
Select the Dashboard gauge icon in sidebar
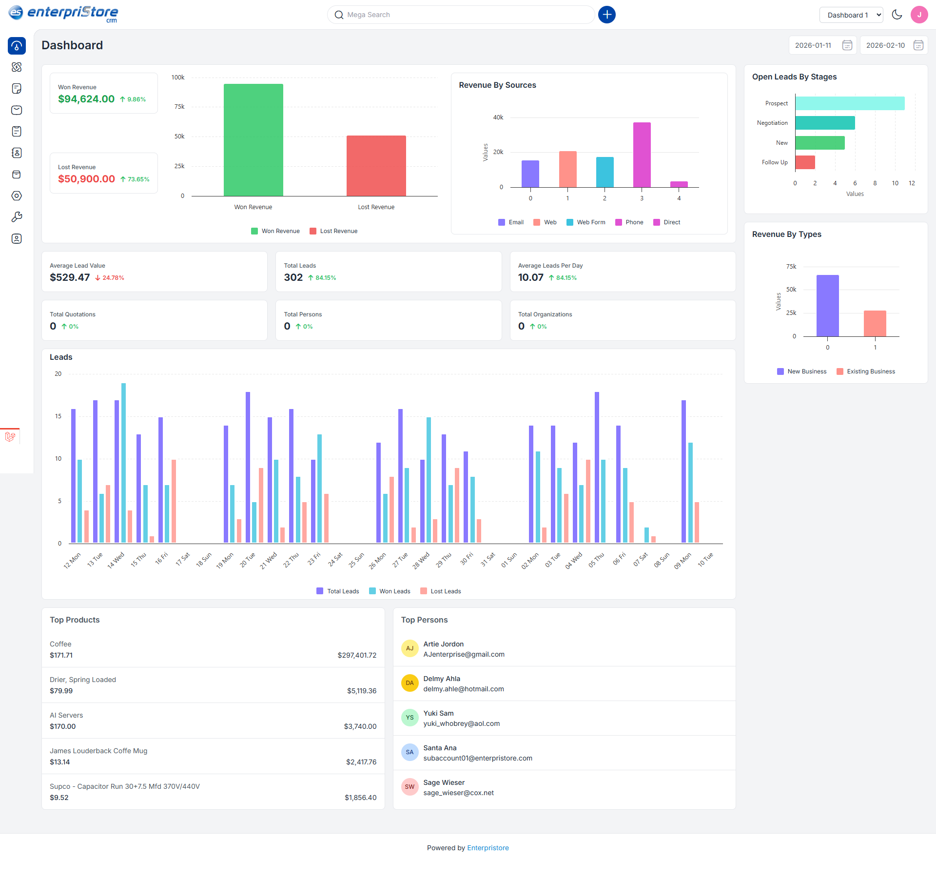tap(17, 46)
